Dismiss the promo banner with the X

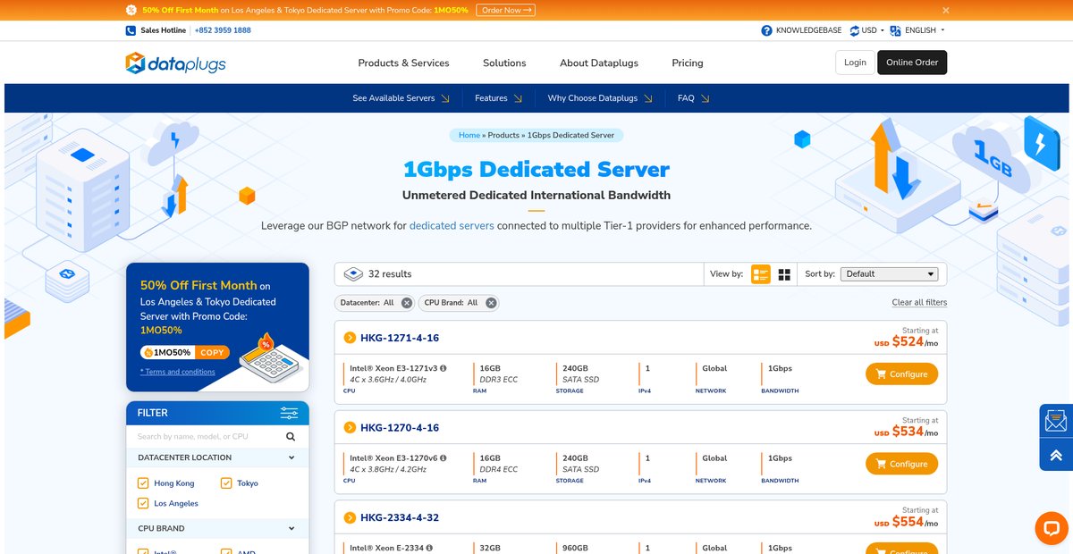[x=946, y=10]
